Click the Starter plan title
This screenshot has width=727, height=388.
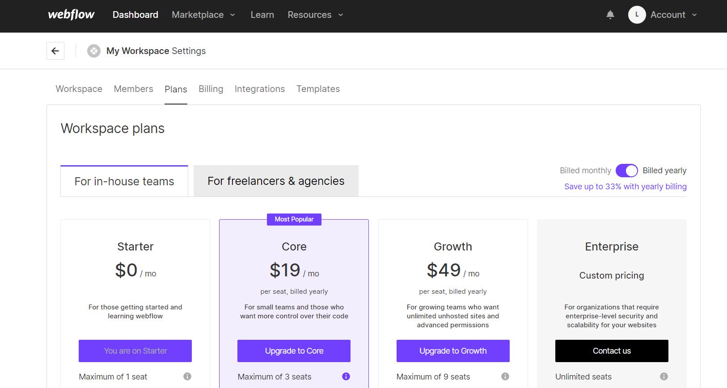[x=135, y=246]
